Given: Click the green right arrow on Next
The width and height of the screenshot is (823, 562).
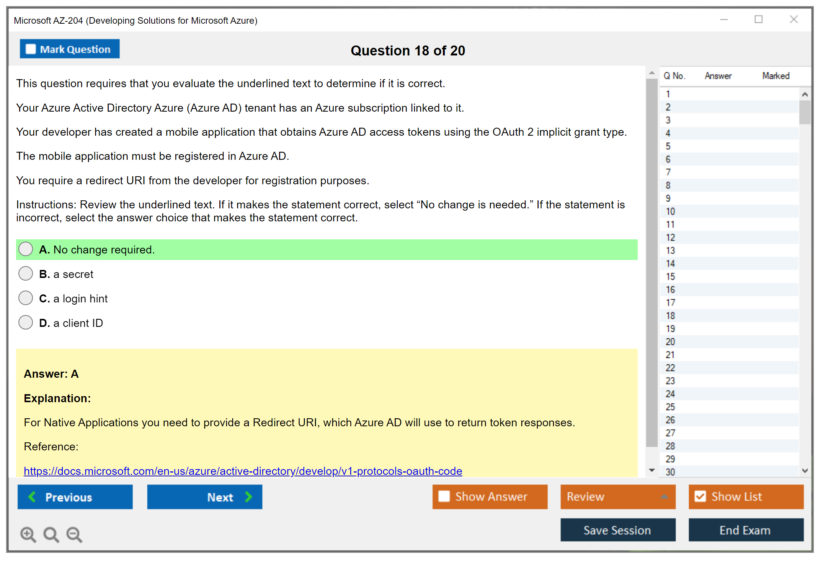Looking at the screenshot, I should coord(248,497).
